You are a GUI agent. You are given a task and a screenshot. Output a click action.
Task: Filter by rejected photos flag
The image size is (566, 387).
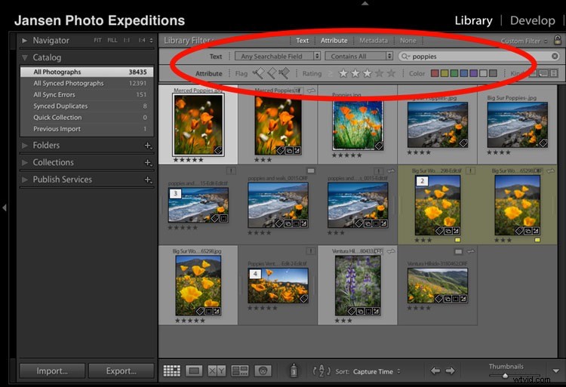(284, 73)
